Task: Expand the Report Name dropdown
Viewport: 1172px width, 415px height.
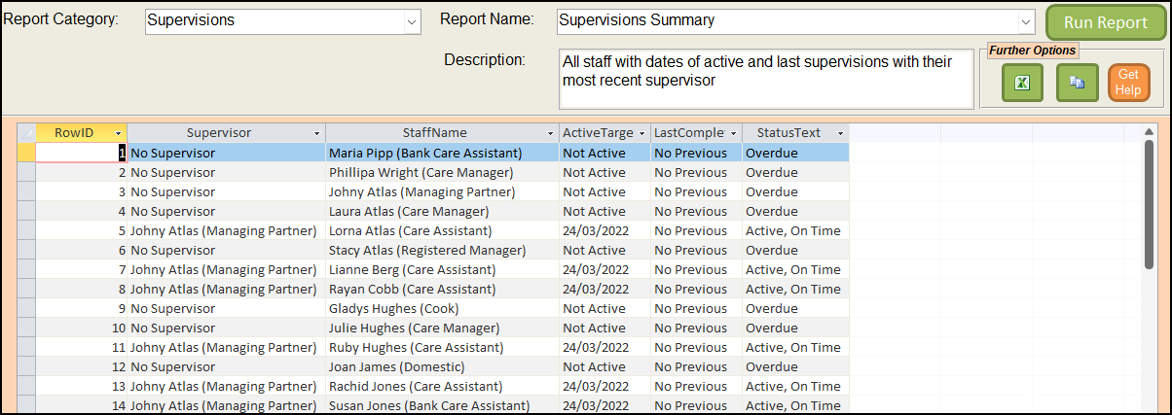Action: (x=1025, y=21)
